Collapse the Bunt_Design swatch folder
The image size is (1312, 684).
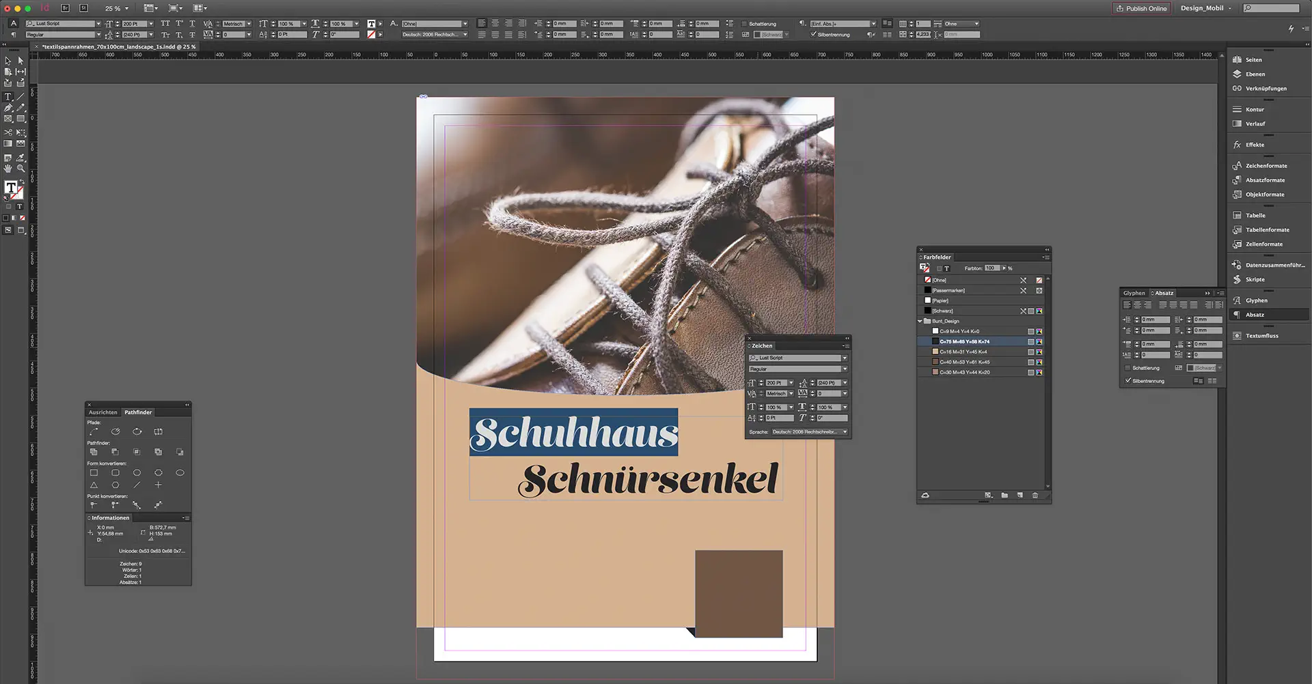(x=920, y=321)
